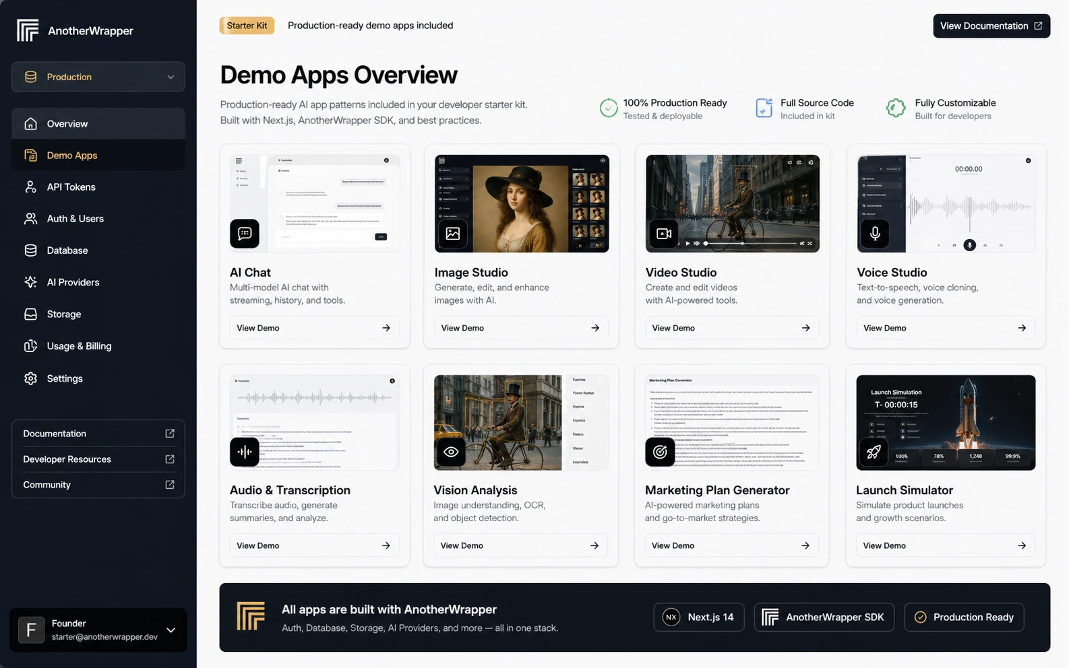Click the Voice Studio microphone icon
Screen dimensions: 1069x668
875,234
